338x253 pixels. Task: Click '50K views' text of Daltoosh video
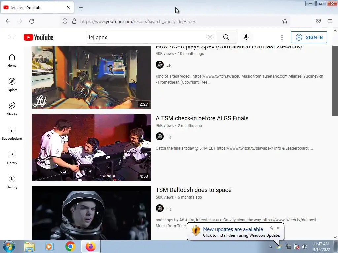click(x=165, y=197)
